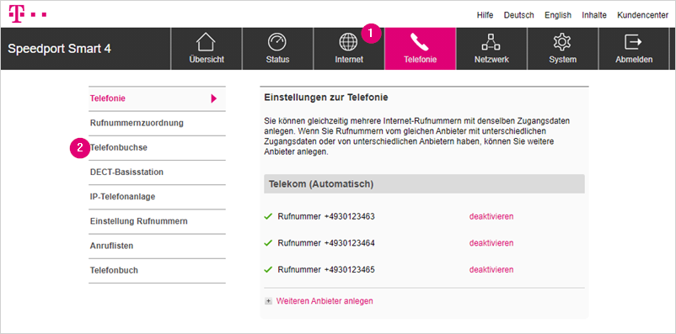Click the Telekom (Automatisch) section header

coord(424,183)
